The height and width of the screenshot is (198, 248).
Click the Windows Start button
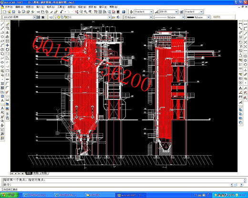[10, 195]
